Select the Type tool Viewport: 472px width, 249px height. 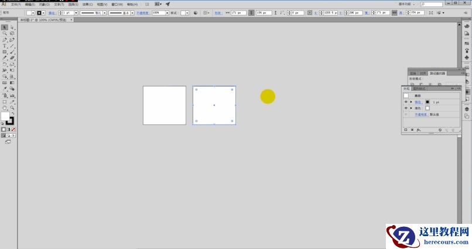click(5, 46)
